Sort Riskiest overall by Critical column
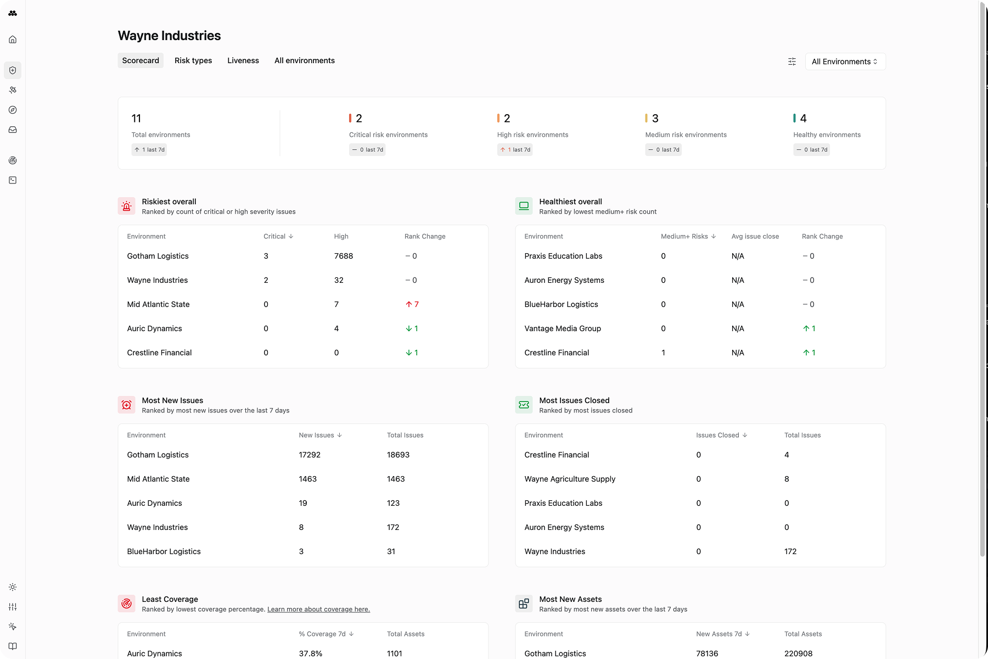The height and width of the screenshot is (659, 988). (x=278, y=237)
